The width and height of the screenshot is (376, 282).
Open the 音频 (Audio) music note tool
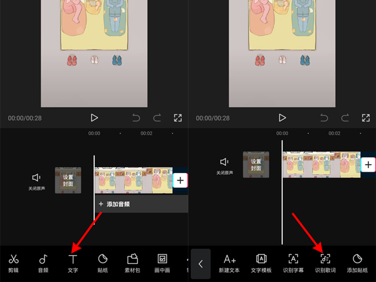[43, 263]
